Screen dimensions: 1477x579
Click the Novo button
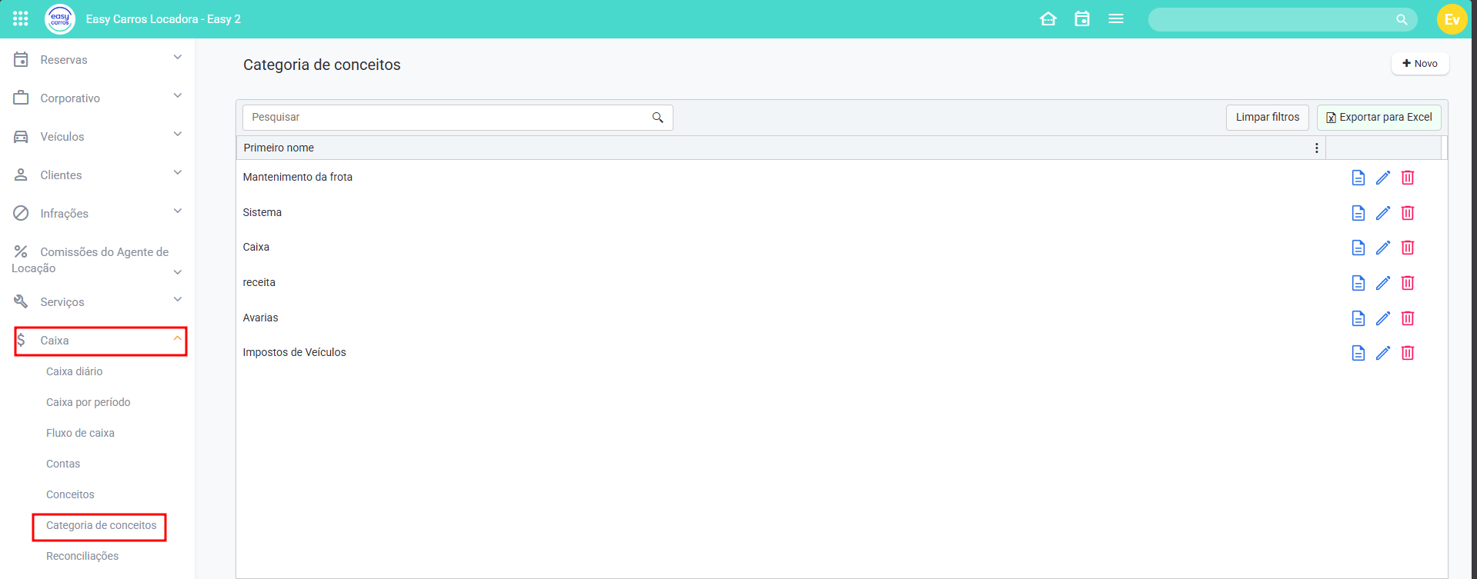point(1419,64)
